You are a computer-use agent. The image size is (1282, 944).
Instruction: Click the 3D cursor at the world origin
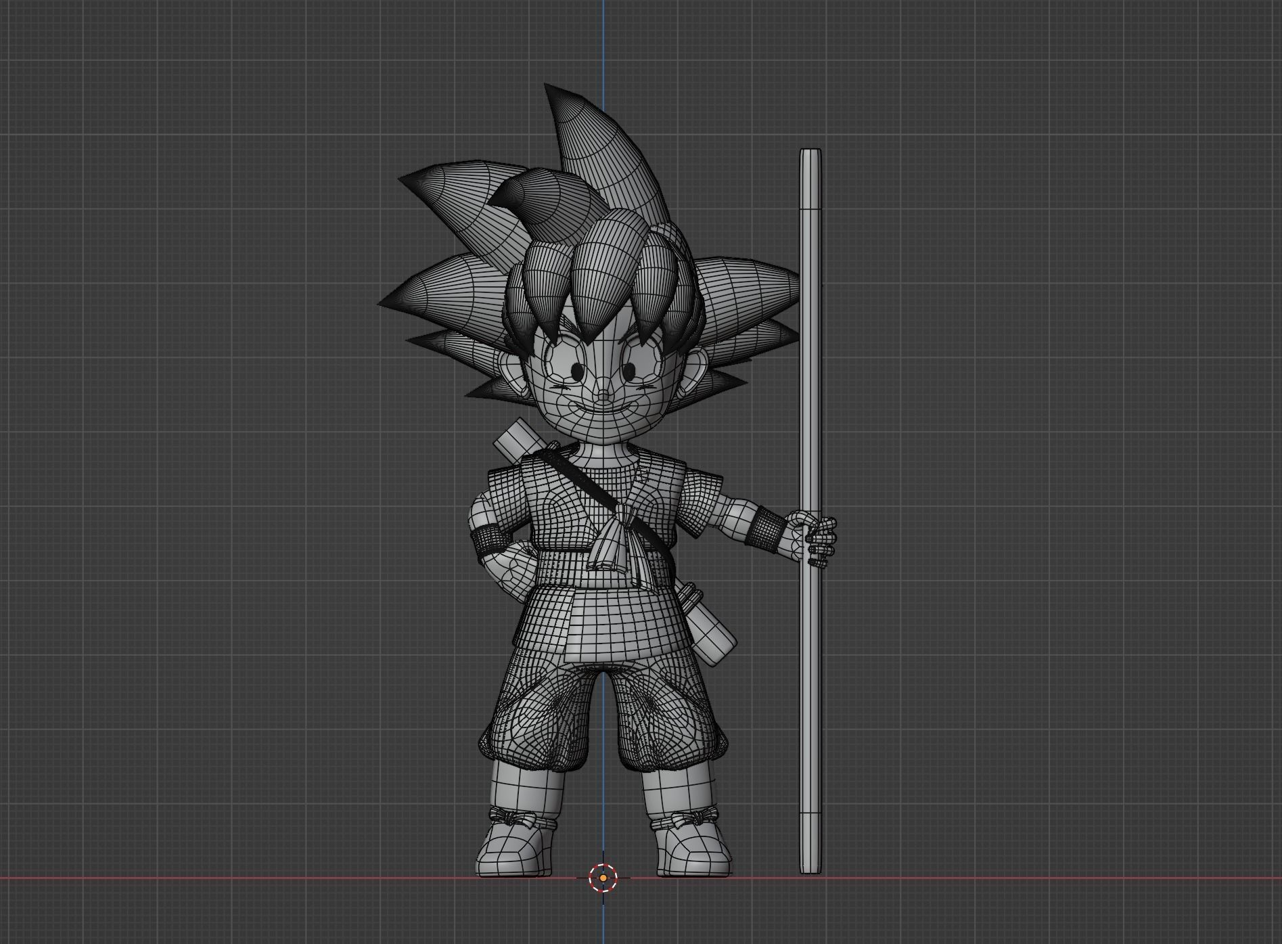[x=603, y=878]
